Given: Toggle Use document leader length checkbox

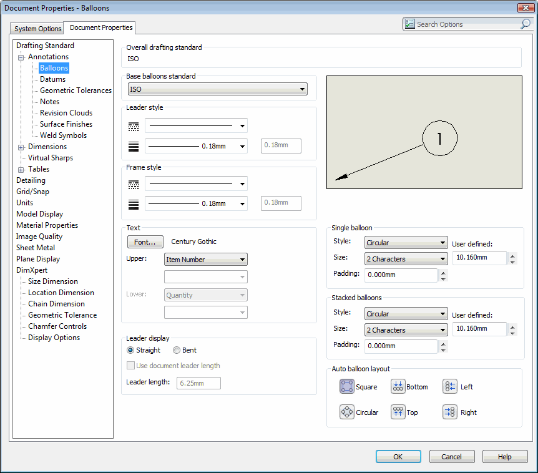Looking at the screenshot, I should [x=130, y=365].
